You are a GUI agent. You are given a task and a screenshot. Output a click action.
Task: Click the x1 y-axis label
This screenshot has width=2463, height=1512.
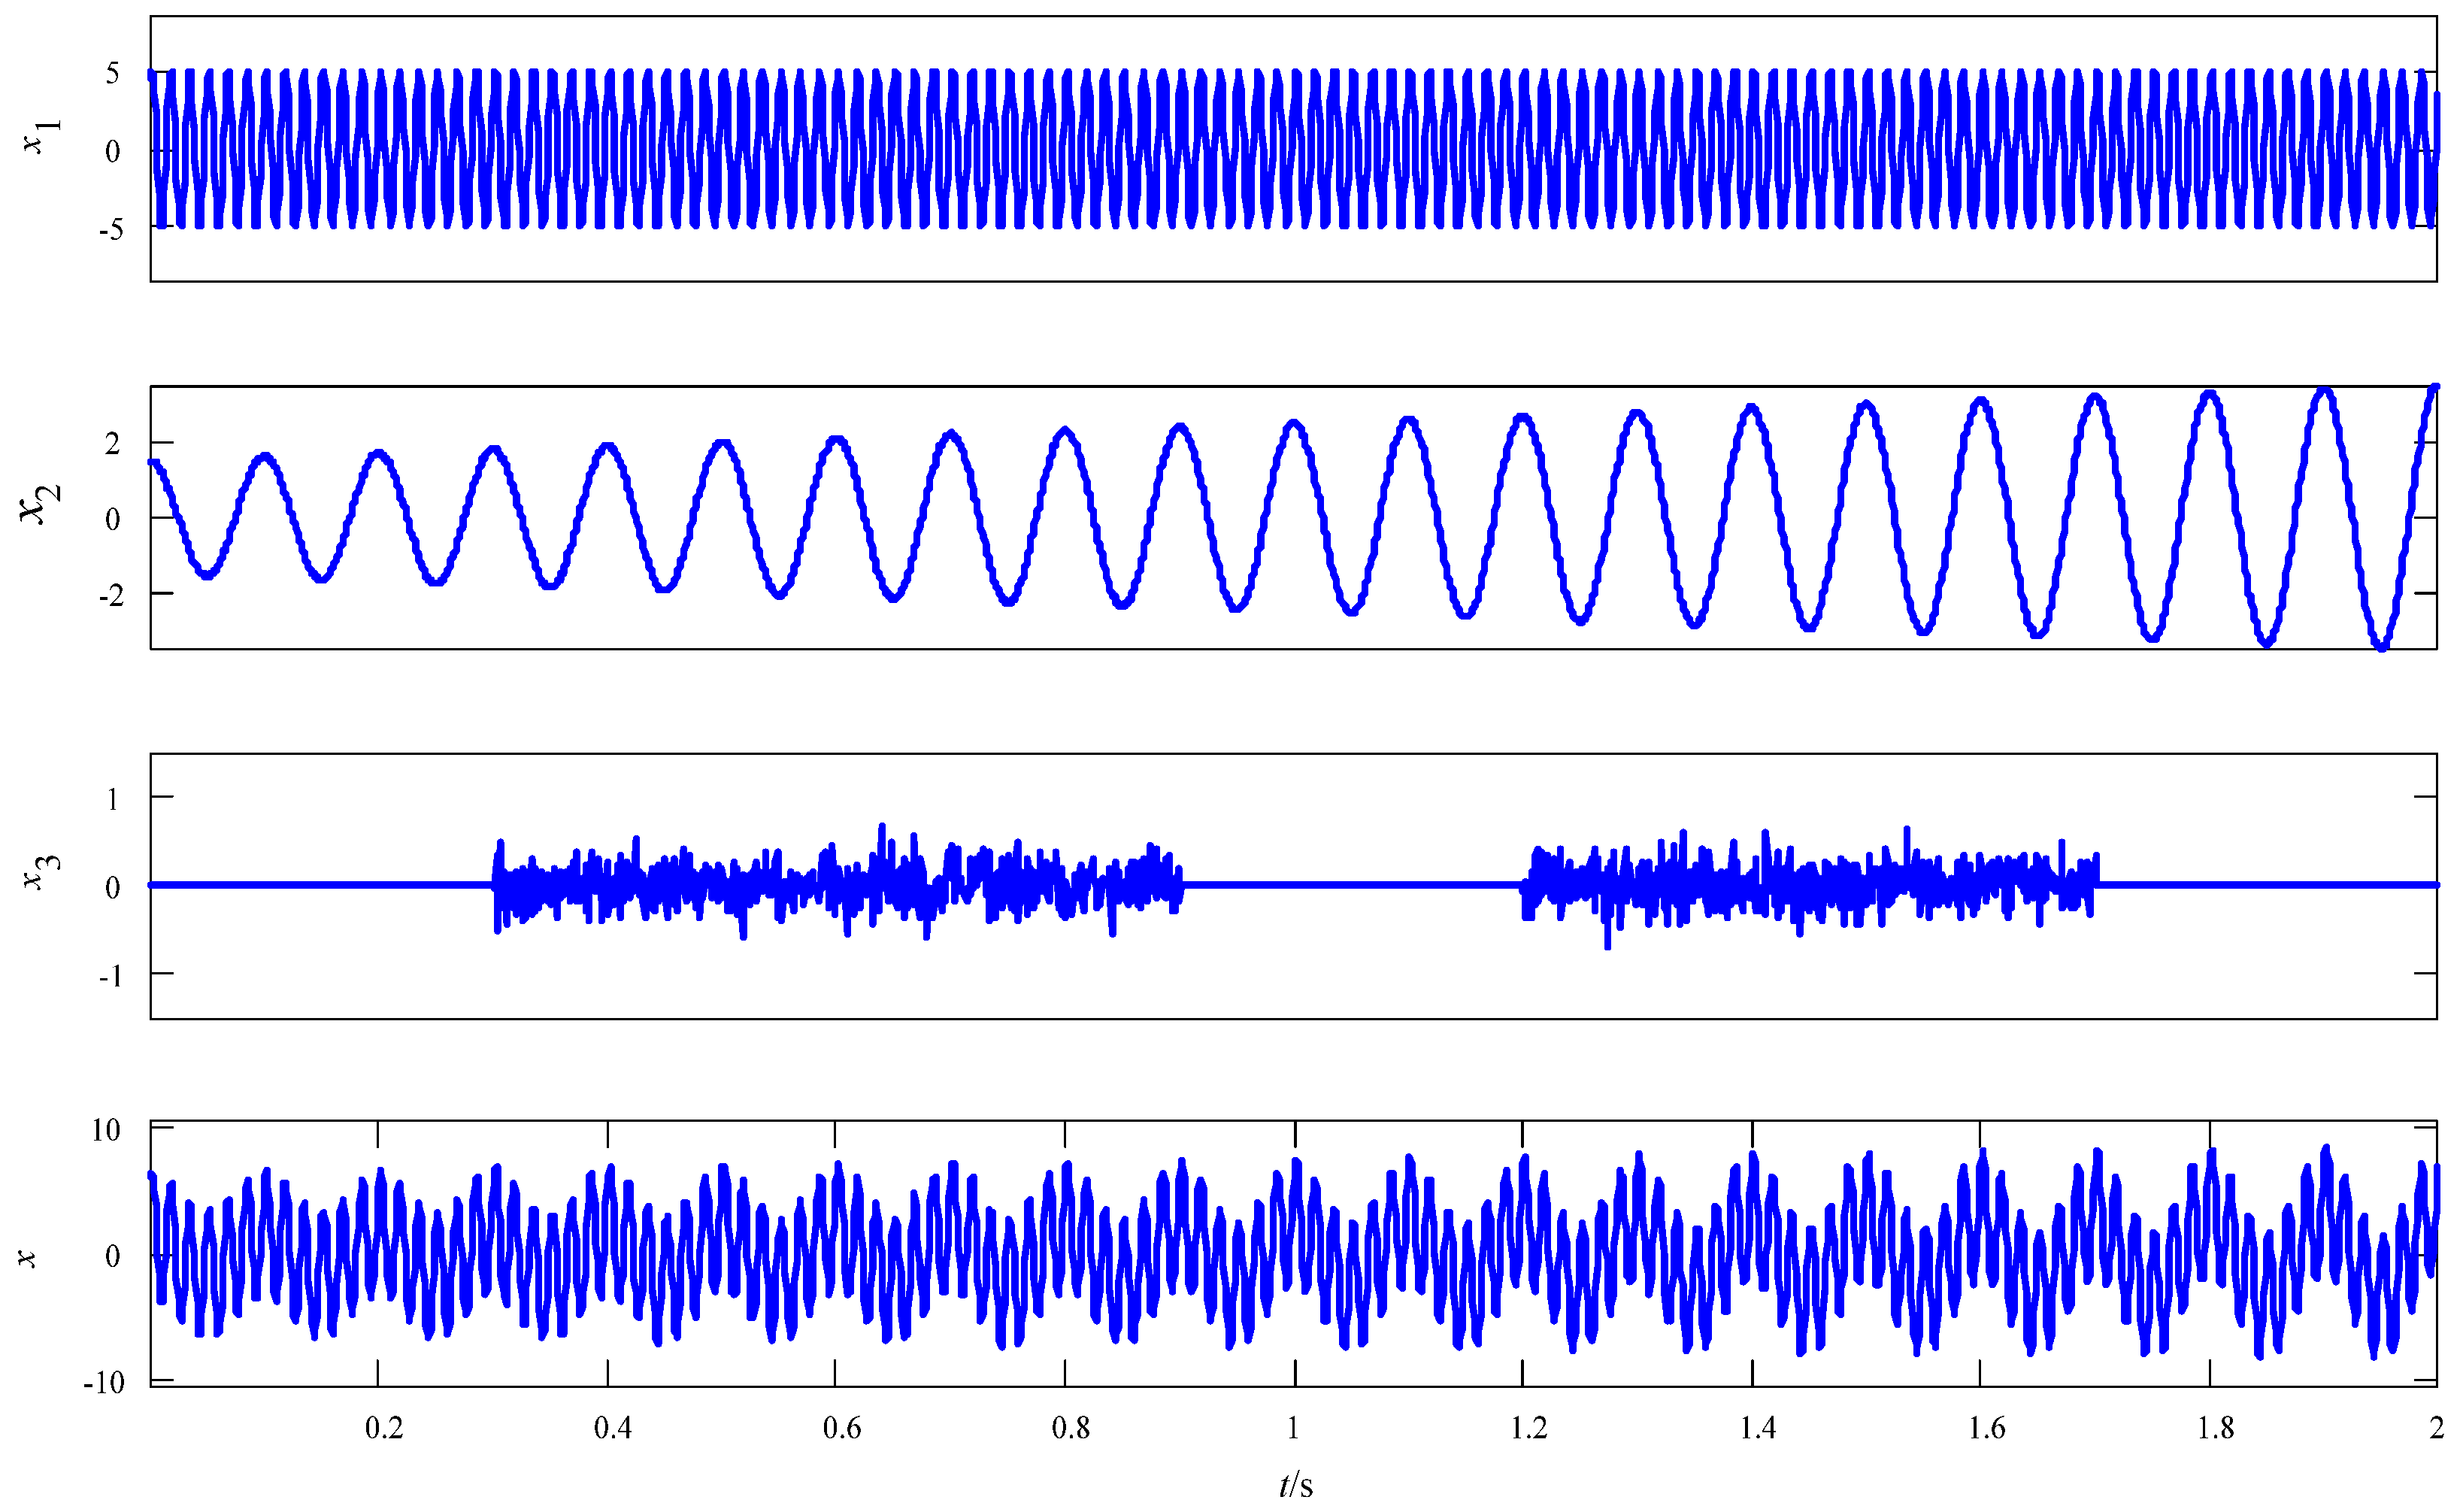pos(41,136)
